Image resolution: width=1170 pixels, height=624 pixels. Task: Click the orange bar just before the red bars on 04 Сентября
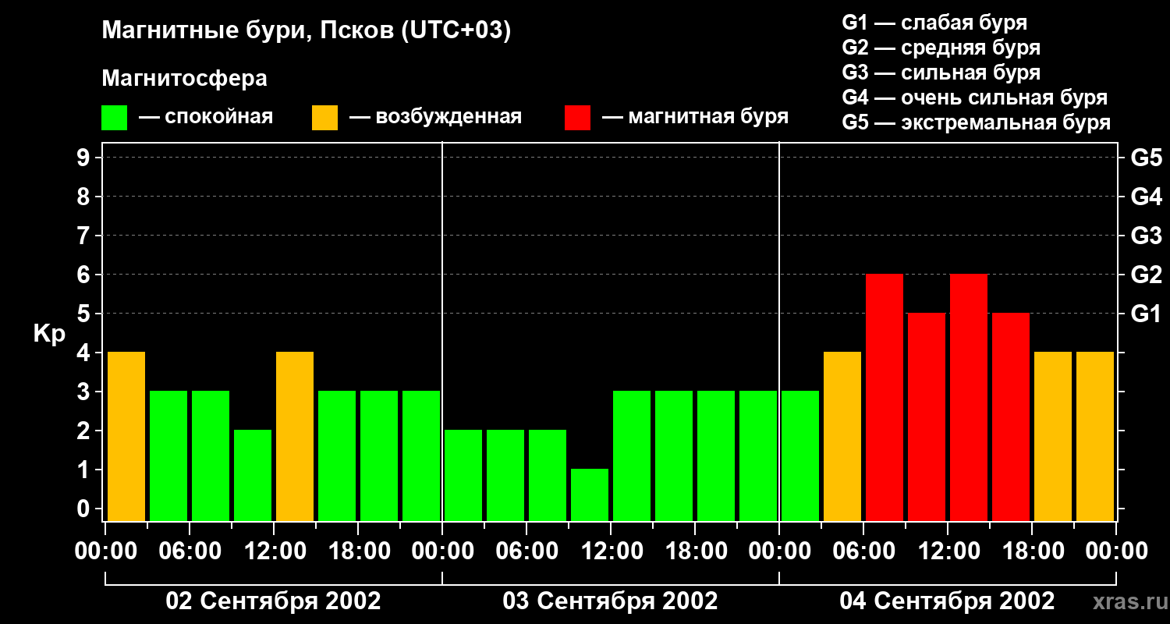pos(842,436)
